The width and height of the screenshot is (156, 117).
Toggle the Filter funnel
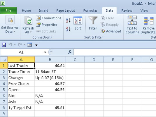(x=93, y=23)
